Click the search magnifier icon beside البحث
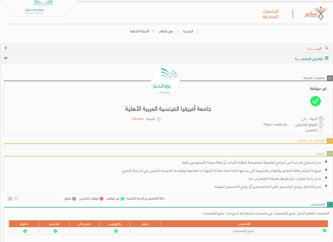 [326, 48]
